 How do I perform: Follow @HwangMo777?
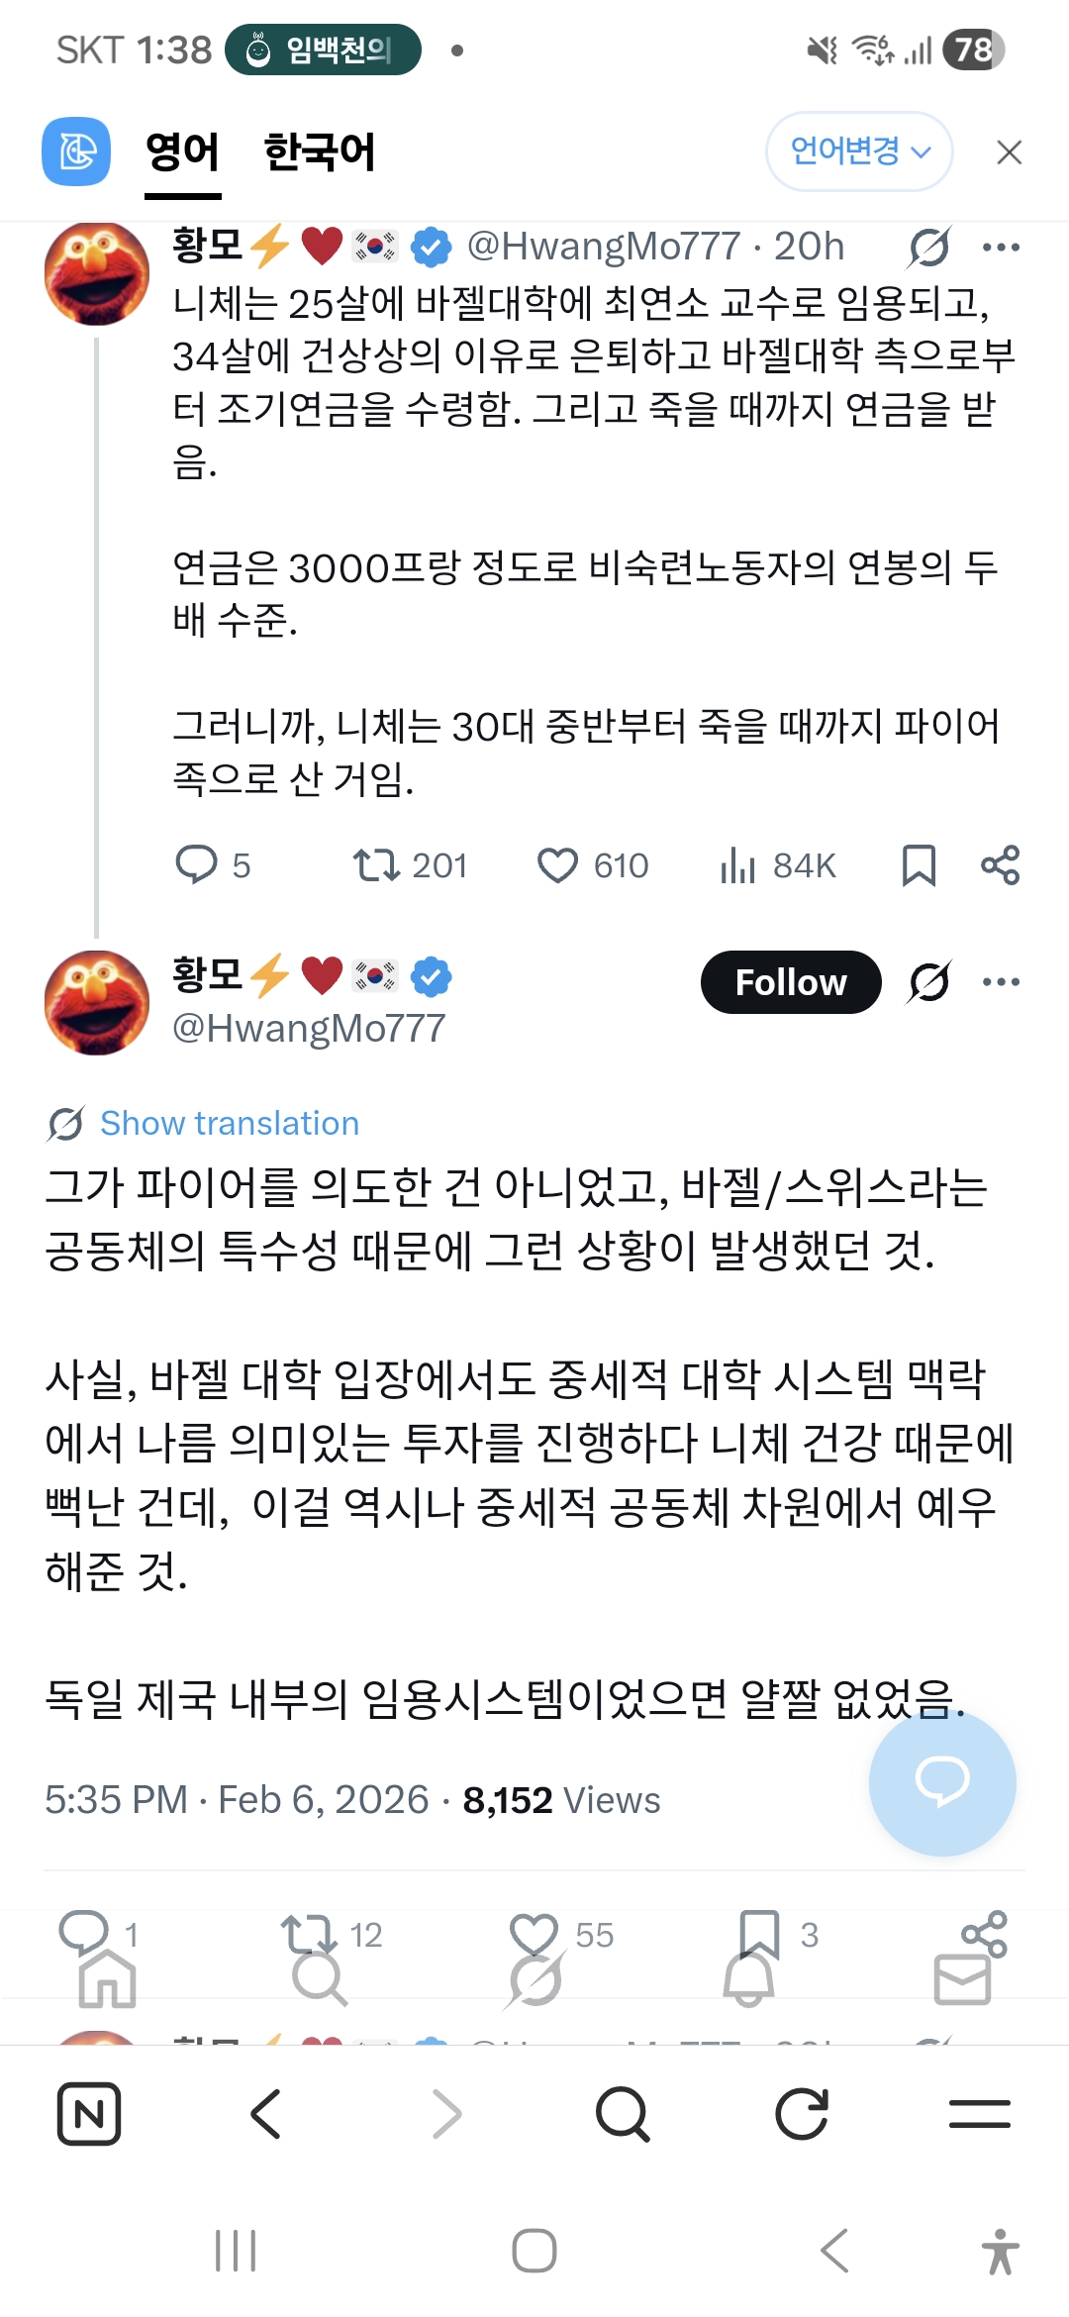790,982
